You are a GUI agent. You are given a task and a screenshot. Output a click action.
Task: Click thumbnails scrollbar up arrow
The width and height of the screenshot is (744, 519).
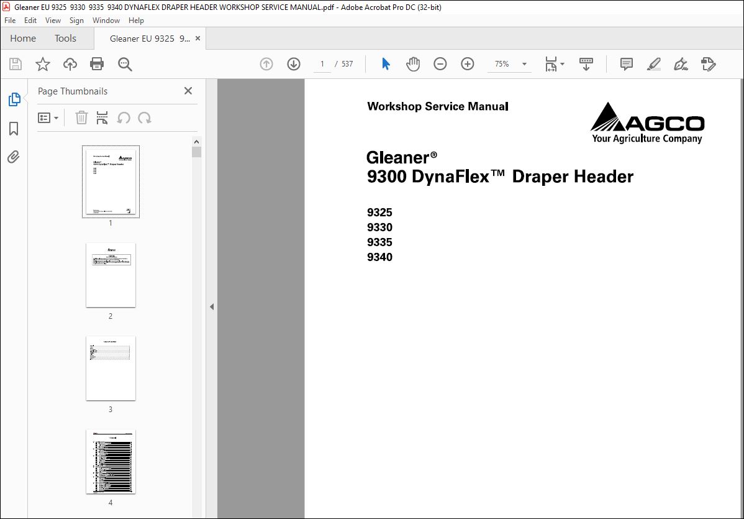(196, 142)
